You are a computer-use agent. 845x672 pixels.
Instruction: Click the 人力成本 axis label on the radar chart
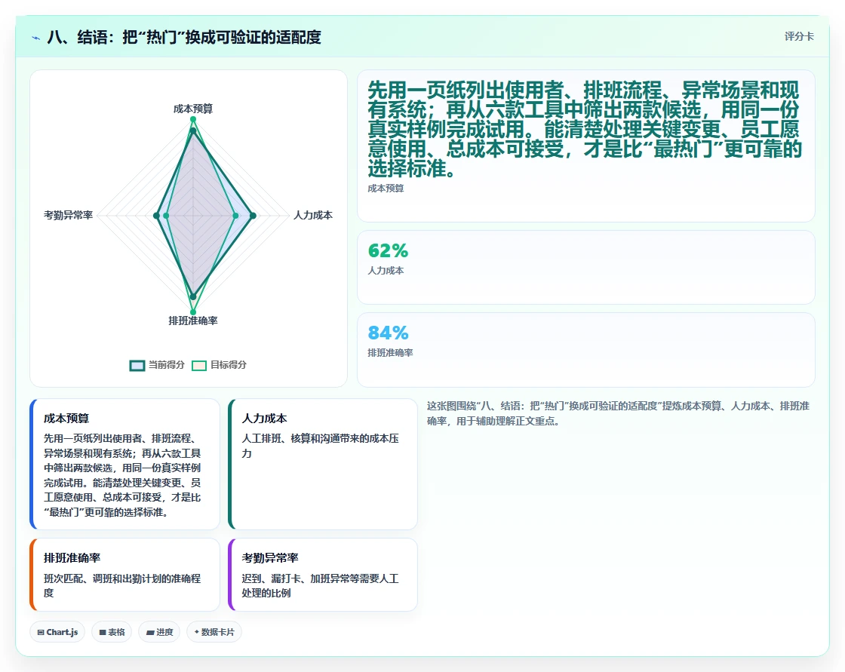312,215
